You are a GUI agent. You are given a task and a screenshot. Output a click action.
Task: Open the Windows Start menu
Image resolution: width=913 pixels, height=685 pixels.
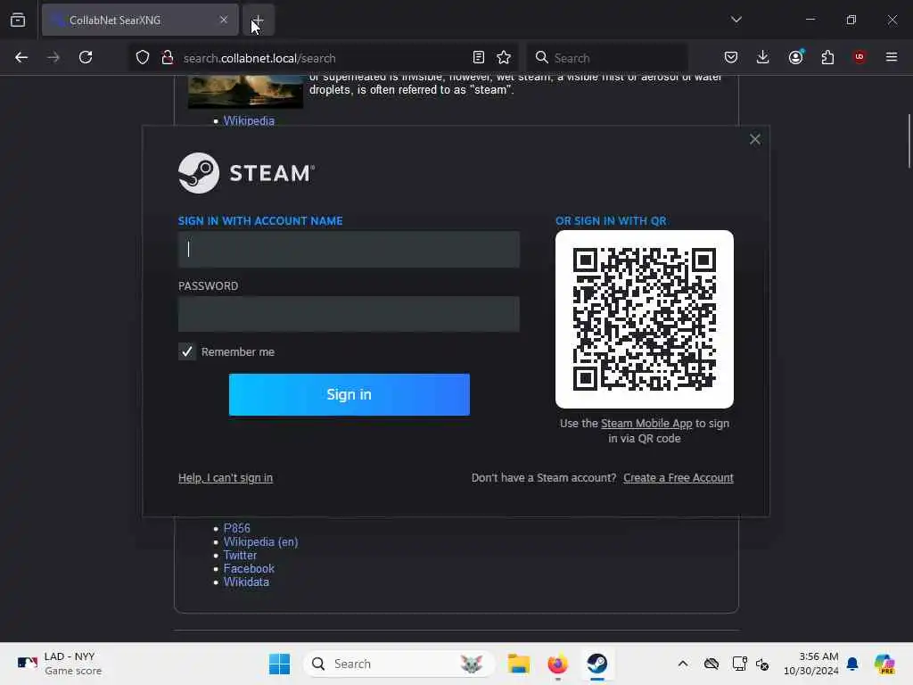pyautogui.click(x=279, y=664)
